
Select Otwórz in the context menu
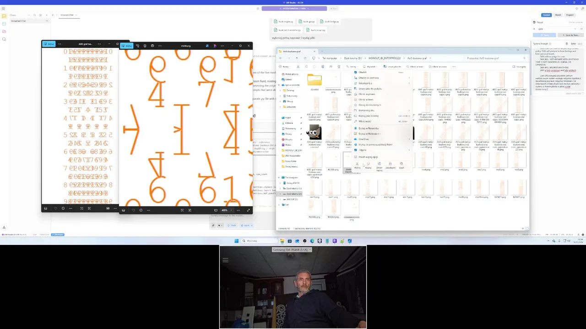[381, 72]
